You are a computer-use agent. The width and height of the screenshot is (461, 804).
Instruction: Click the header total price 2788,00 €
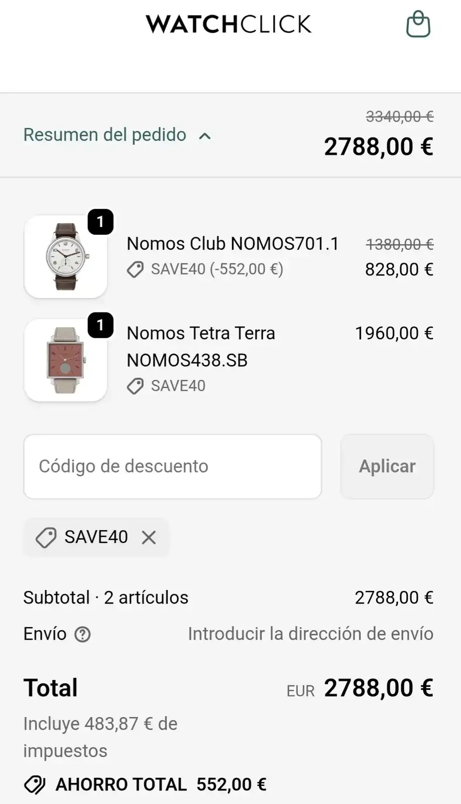tap(378, 147)
